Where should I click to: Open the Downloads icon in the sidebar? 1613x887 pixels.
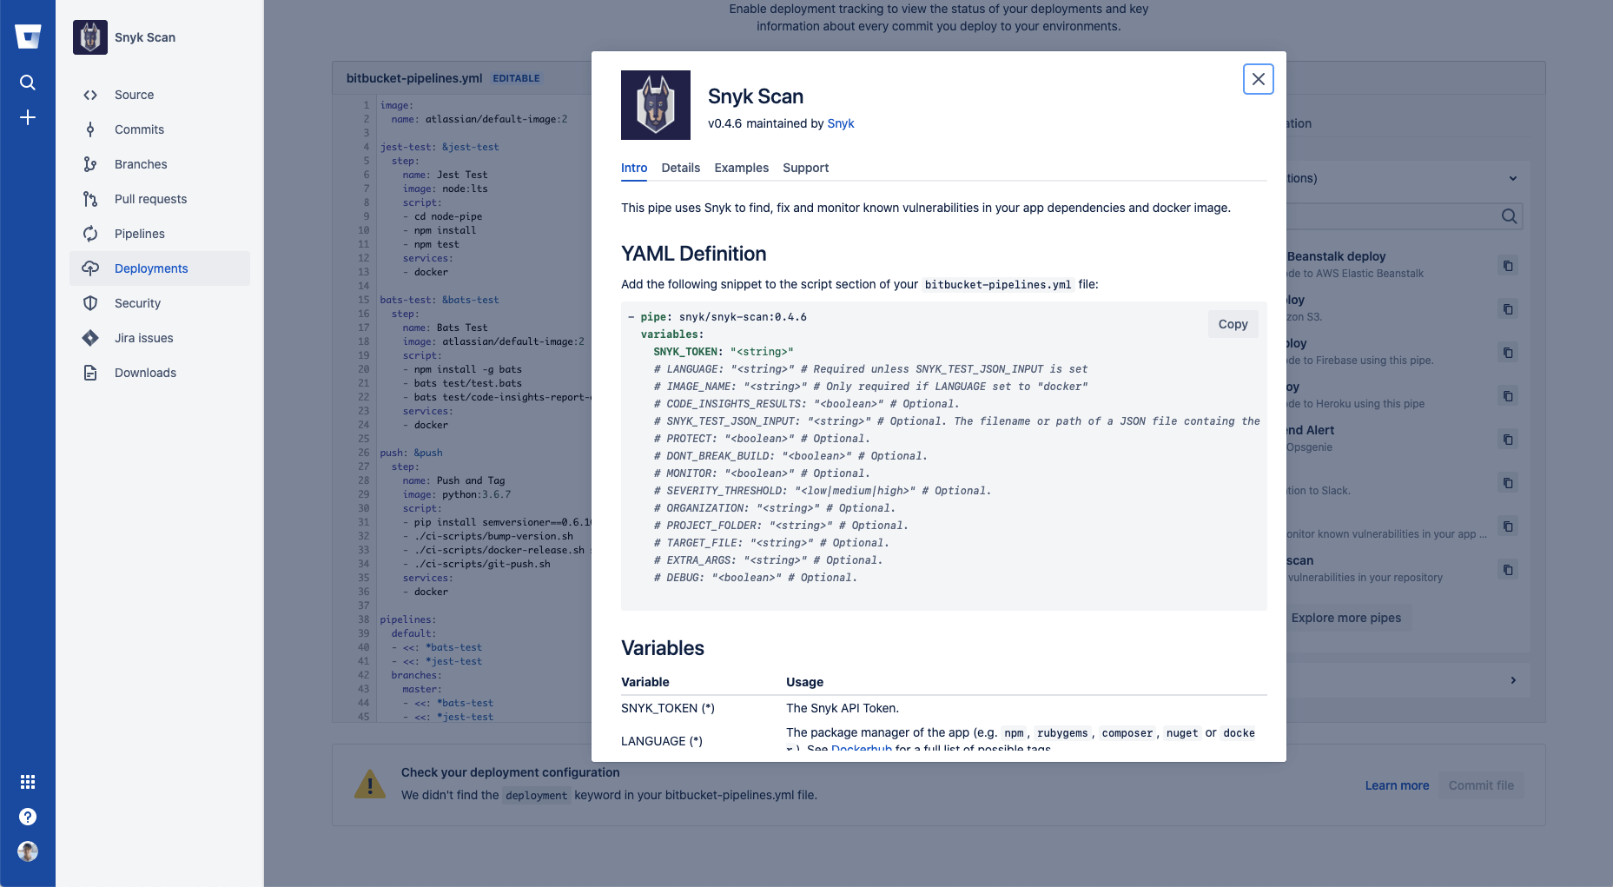(90, 372)
